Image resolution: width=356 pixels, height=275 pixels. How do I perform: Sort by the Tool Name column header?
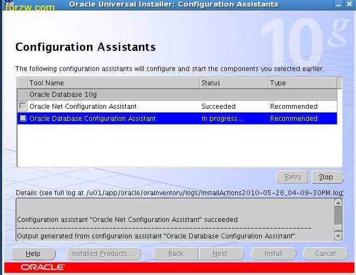click(x=113, y=83)
